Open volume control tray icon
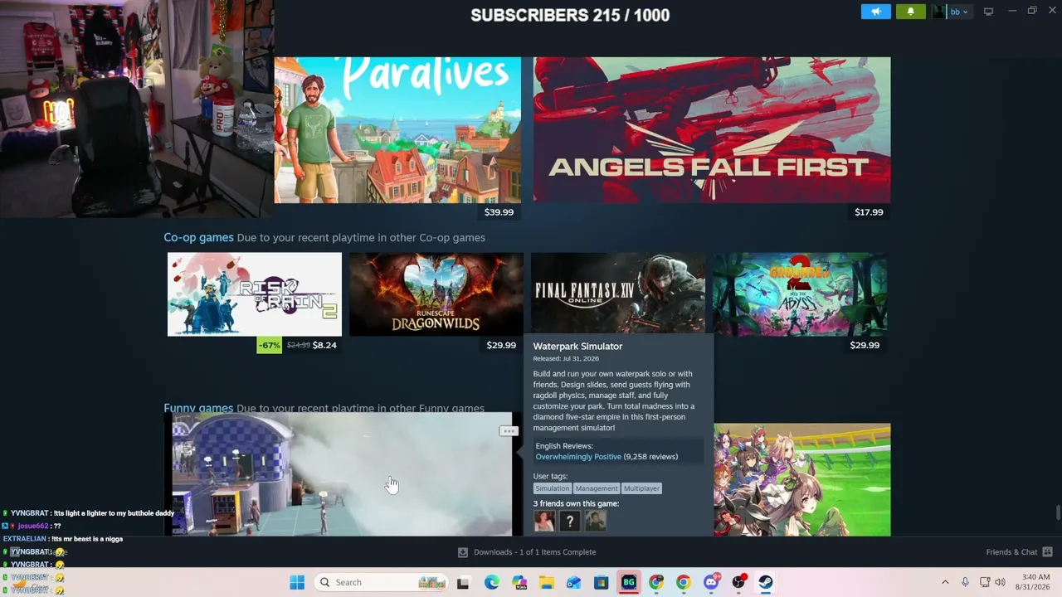 (1000, 582)
